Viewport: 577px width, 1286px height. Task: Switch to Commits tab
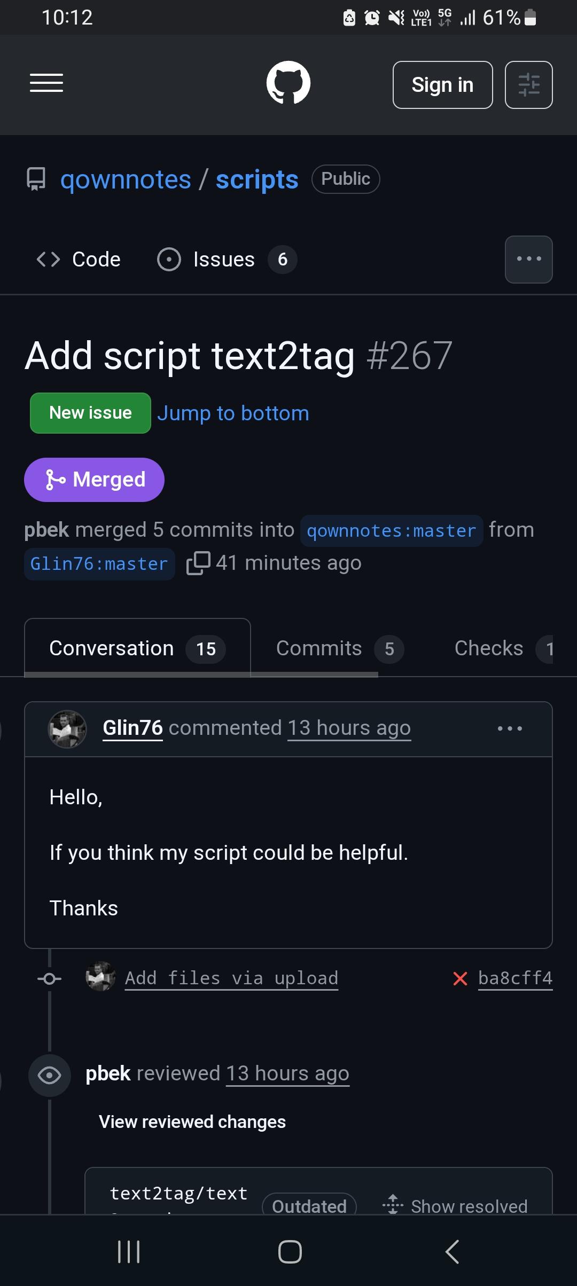[340, 648]
